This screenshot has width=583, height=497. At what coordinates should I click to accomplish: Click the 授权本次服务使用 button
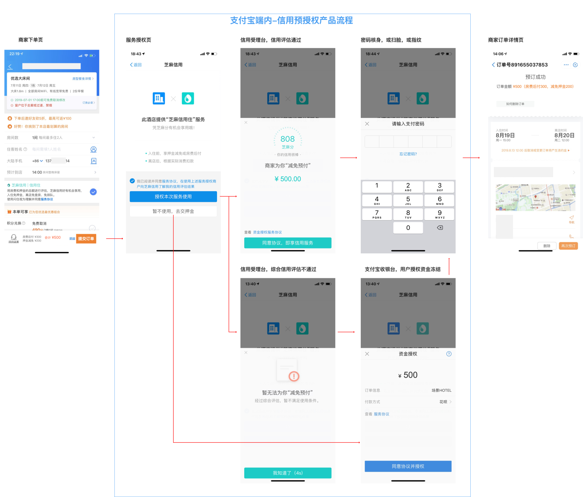click(173, 197)
